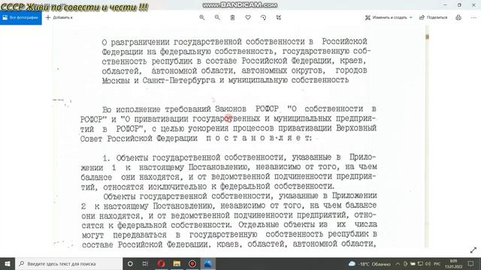Open the Bandicam recorder taskbar icon
Screen dimensions: 481x270
pos(192,263)
